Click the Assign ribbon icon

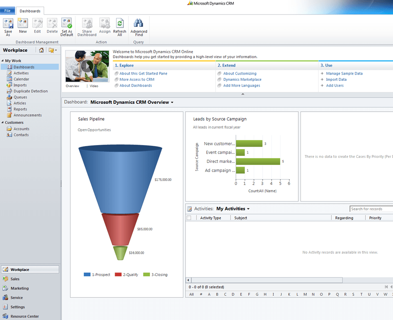pyautogui.click(x=105, y=25)
